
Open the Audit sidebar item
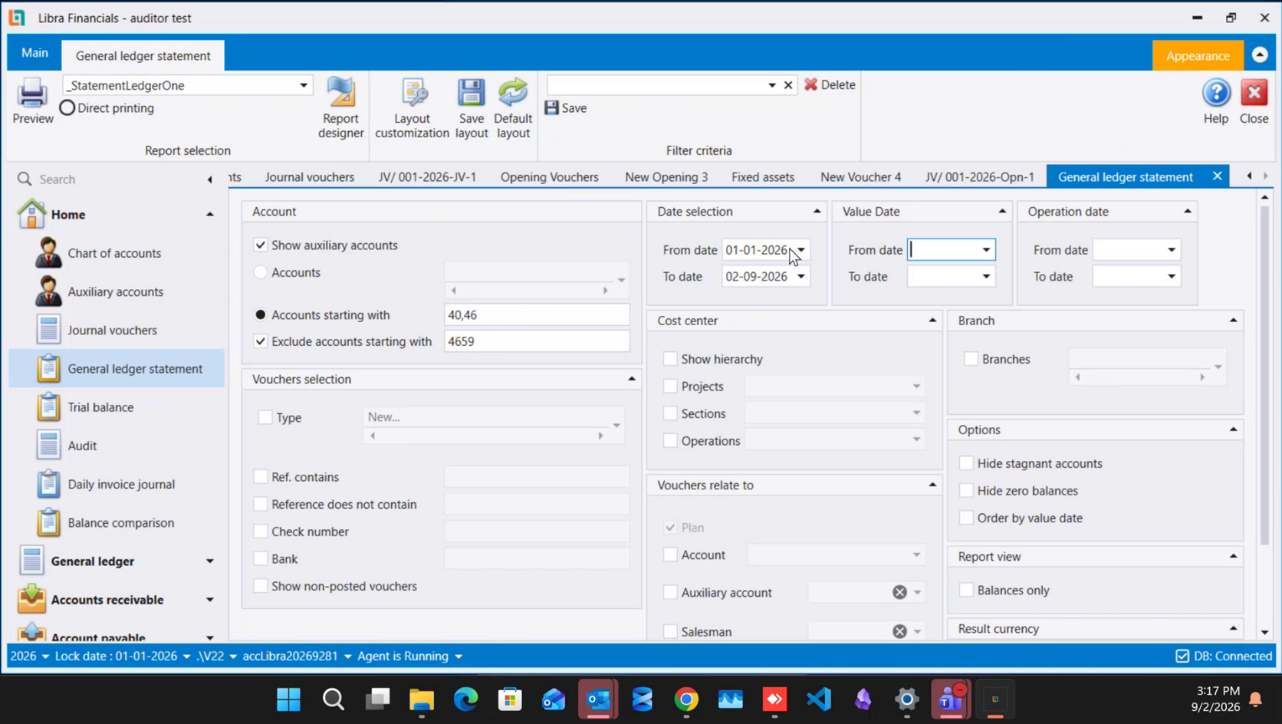pyautogui.click(x=82, y=446)
